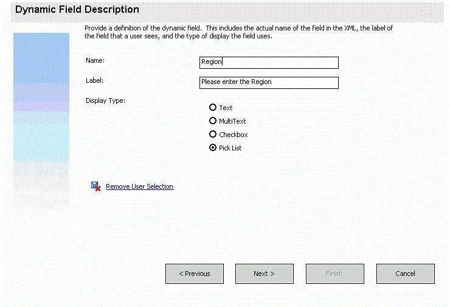The image size is (450, 307).
Task: Select the Text display type
Action: 213,107
